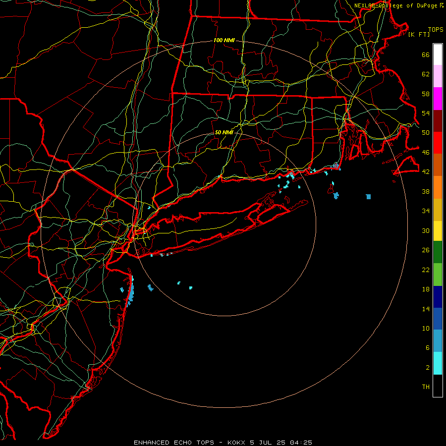Click the 10 legend value
Screen dimensions: 446x446
click(x=426, y=328)
